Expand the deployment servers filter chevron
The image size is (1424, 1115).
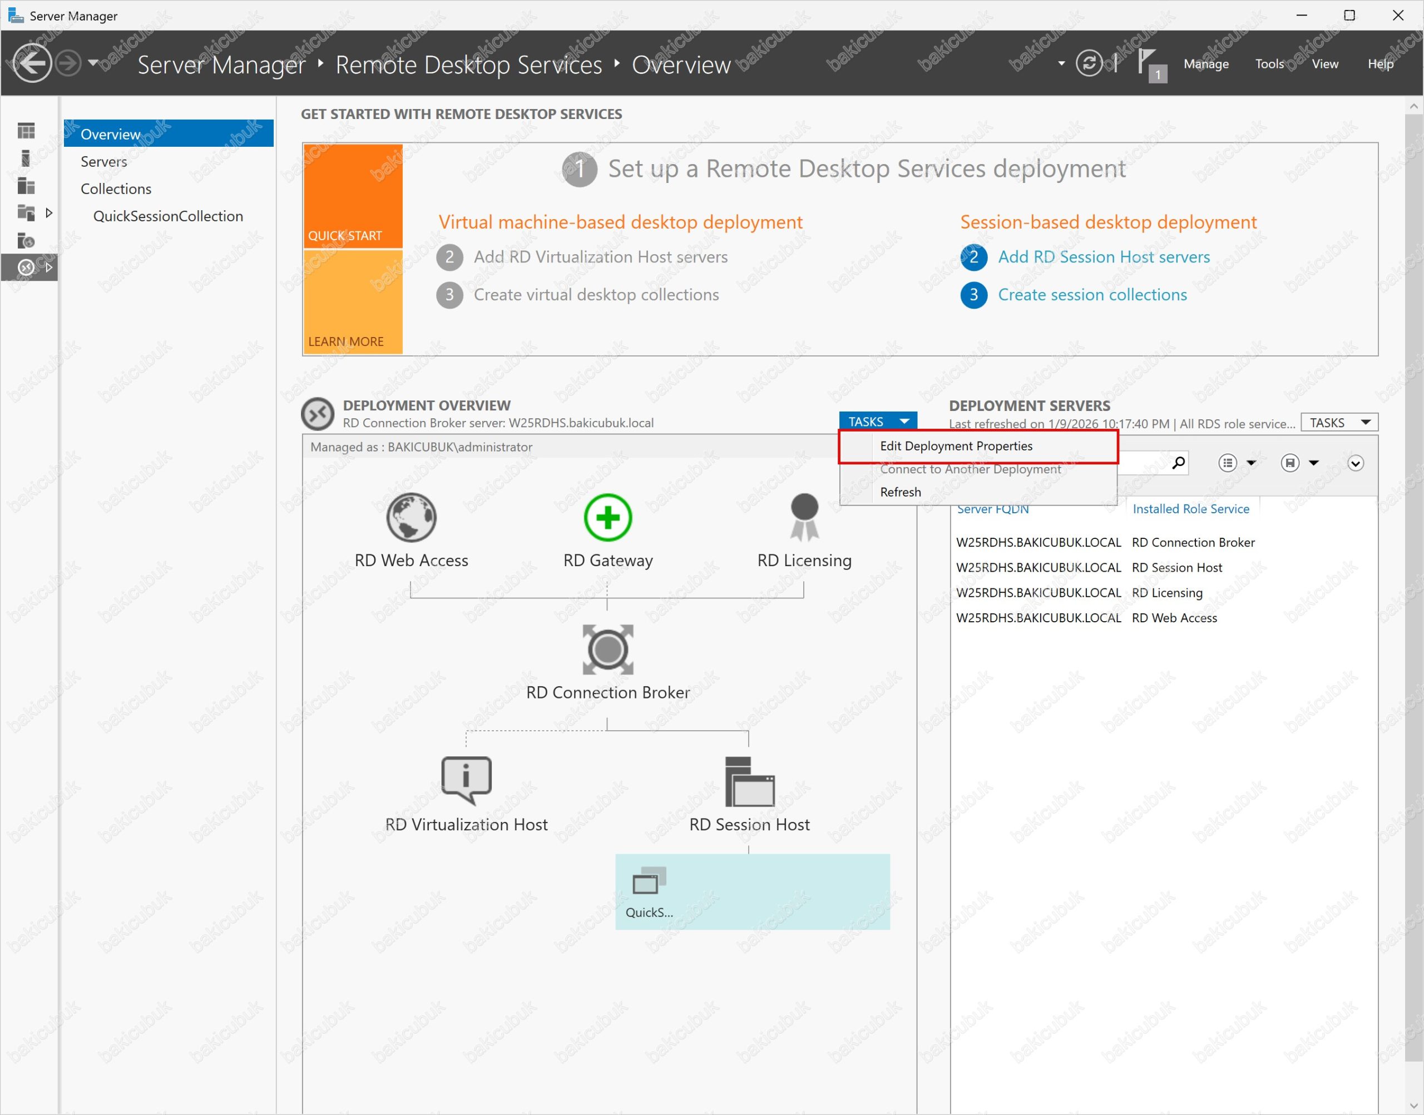coord(1356,463)
